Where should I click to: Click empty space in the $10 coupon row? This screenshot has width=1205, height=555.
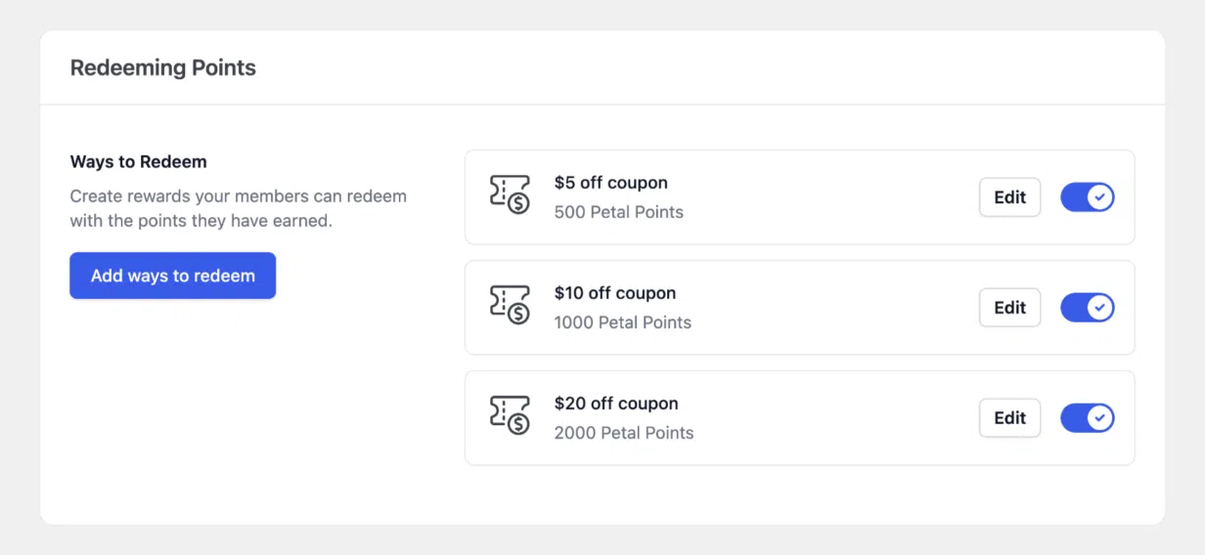click(831, 308)
